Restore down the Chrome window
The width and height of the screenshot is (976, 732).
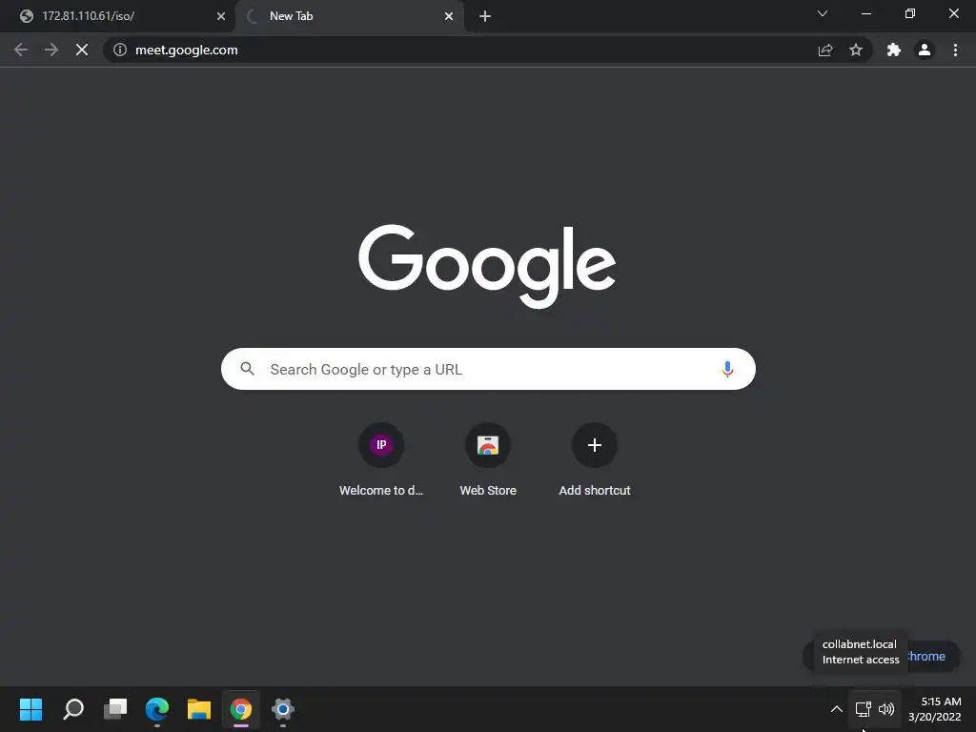(x=910, y=13)
